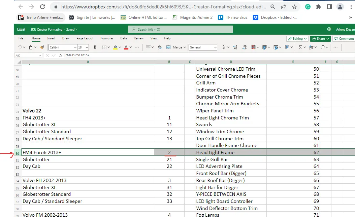This screenshot has height=217, width=355.
Task: Open Online HTML Editor bookmark
Action: [144, 17]
